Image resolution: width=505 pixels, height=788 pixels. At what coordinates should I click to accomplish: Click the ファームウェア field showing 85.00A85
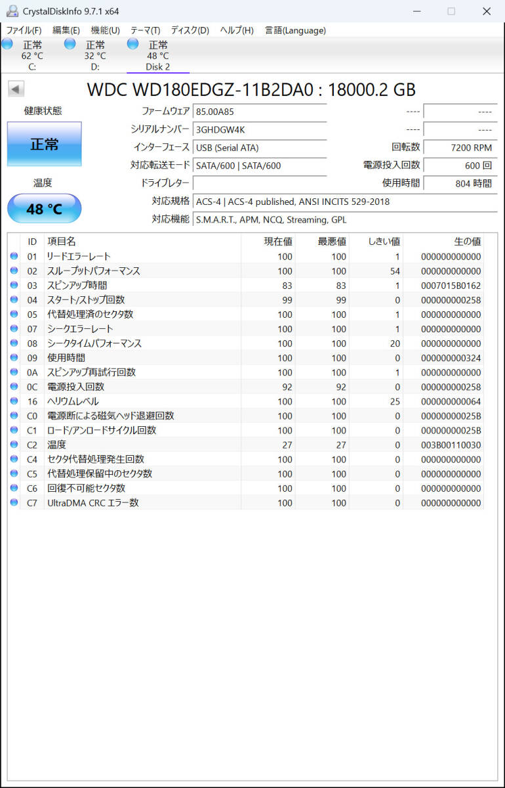tap(260, 112)
